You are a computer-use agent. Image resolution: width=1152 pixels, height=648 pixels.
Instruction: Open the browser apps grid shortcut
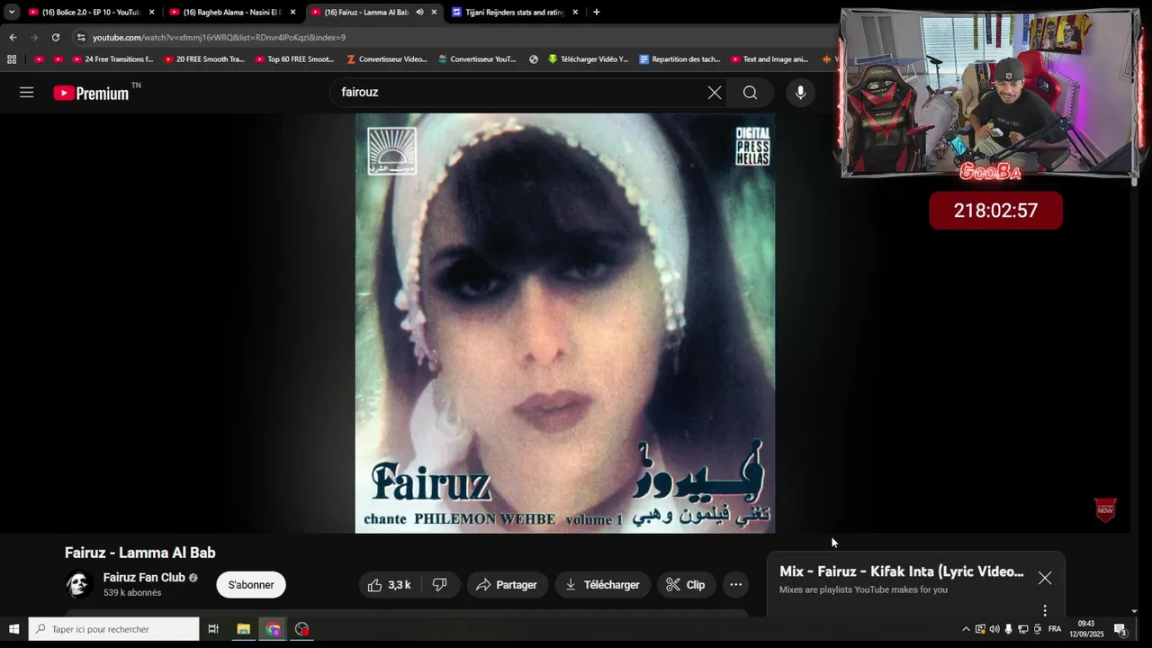[x=12, y=59]
